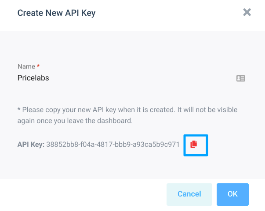Confirm the new API key with OK
The height and width of the screenshot is (211, 265).
(x=232, y=194)
